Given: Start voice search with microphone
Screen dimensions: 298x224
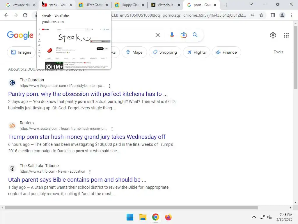Looking at the screenshot, I should pos(172,35).
